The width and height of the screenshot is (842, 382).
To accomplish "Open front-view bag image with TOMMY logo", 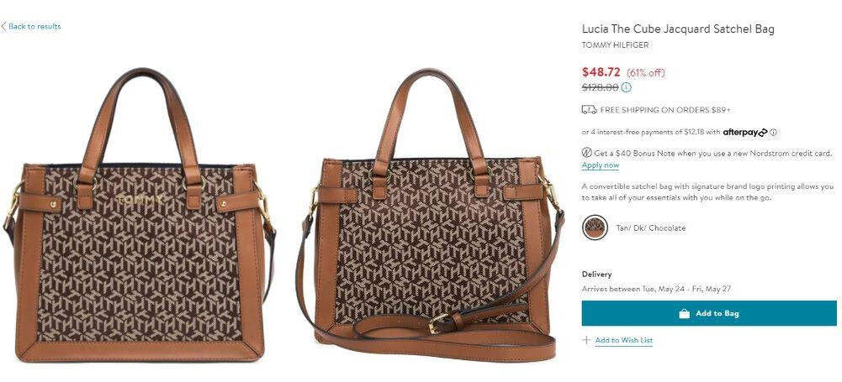I will [x=140, y=214].
